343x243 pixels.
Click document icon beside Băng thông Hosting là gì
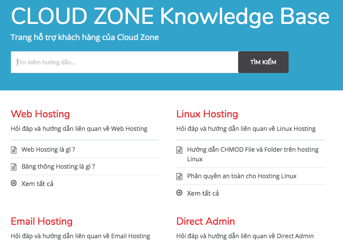coord(13,167)
